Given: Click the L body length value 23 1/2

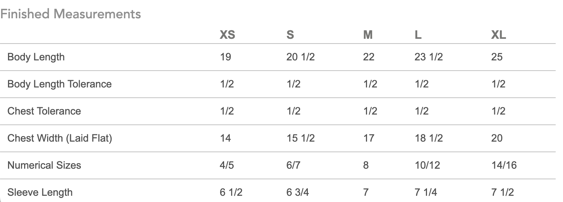Looking at the screenshot, I should 428,57.
